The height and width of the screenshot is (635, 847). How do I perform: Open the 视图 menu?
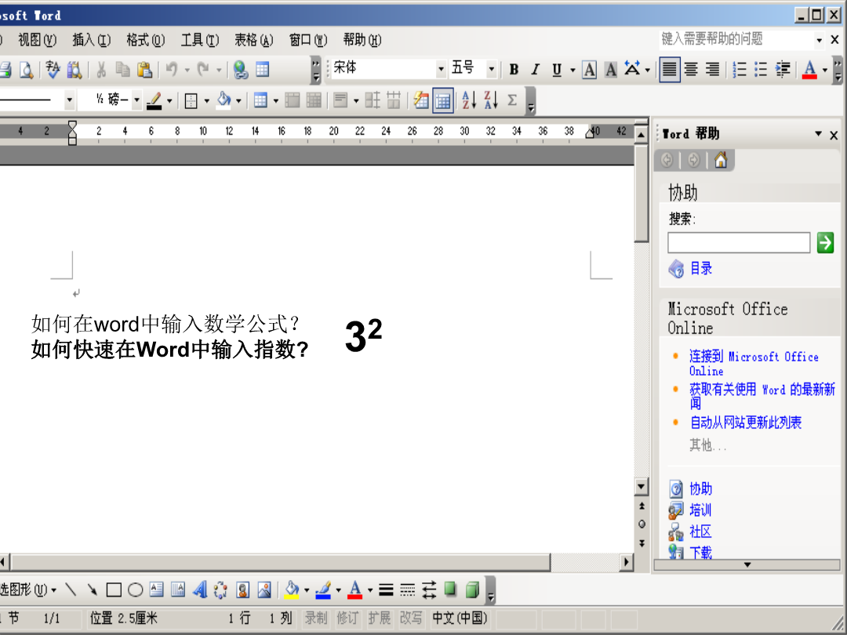coord(37,40)
